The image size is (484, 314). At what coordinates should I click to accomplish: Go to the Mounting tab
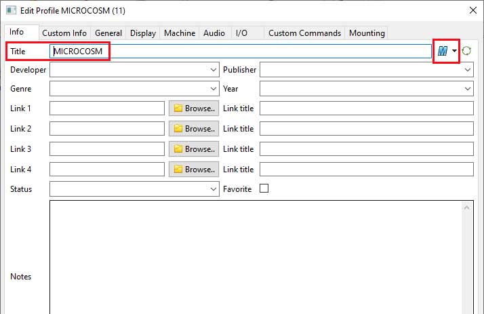367,33
